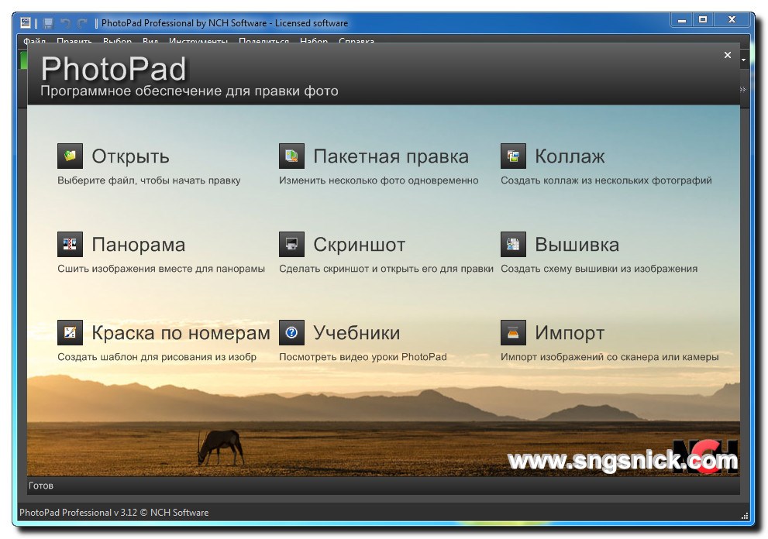Screen dimensions: 768x539
Task: Click the Панорама stitching icon
Action: click(70, 244)
